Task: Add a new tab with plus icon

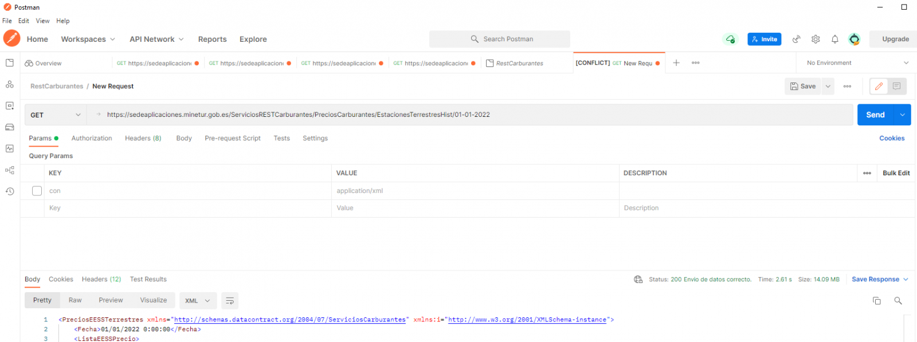Action: click(676, 63)
